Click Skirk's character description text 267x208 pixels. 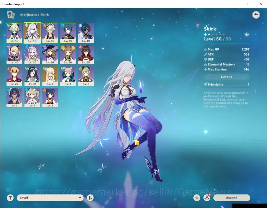(226, 100)
